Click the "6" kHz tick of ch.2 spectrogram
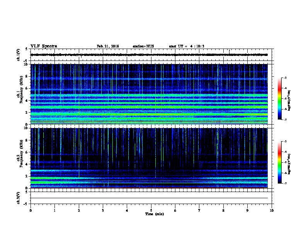306x236 pixels. coord(27,152)
